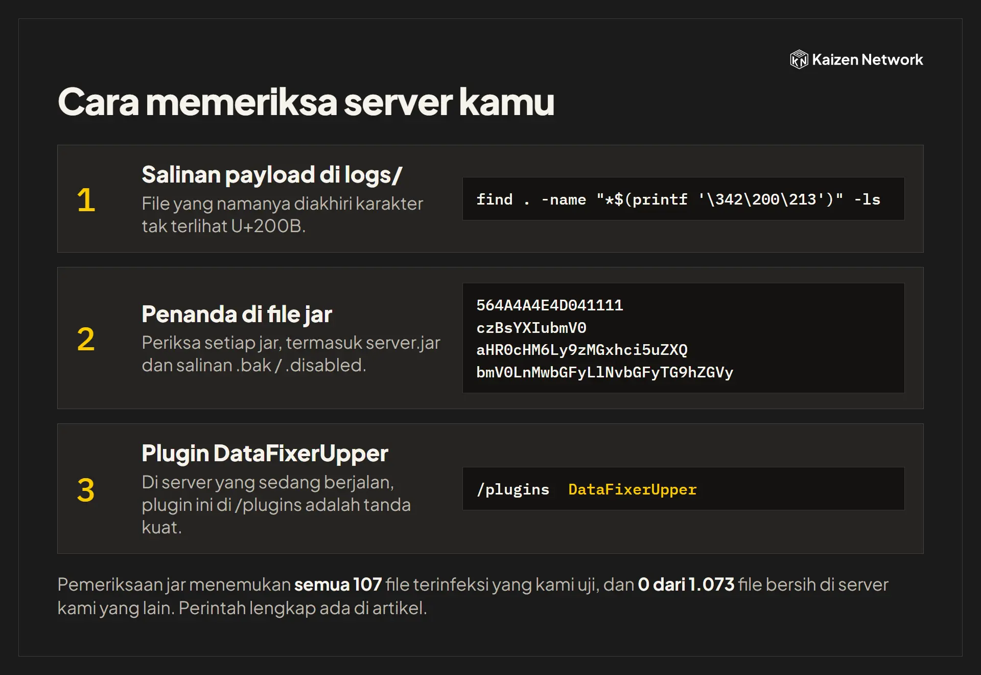The width and height of the screenshot is (981, 675).
Task: Click the '/plugins' text in code box
Action: coord(512,489)
